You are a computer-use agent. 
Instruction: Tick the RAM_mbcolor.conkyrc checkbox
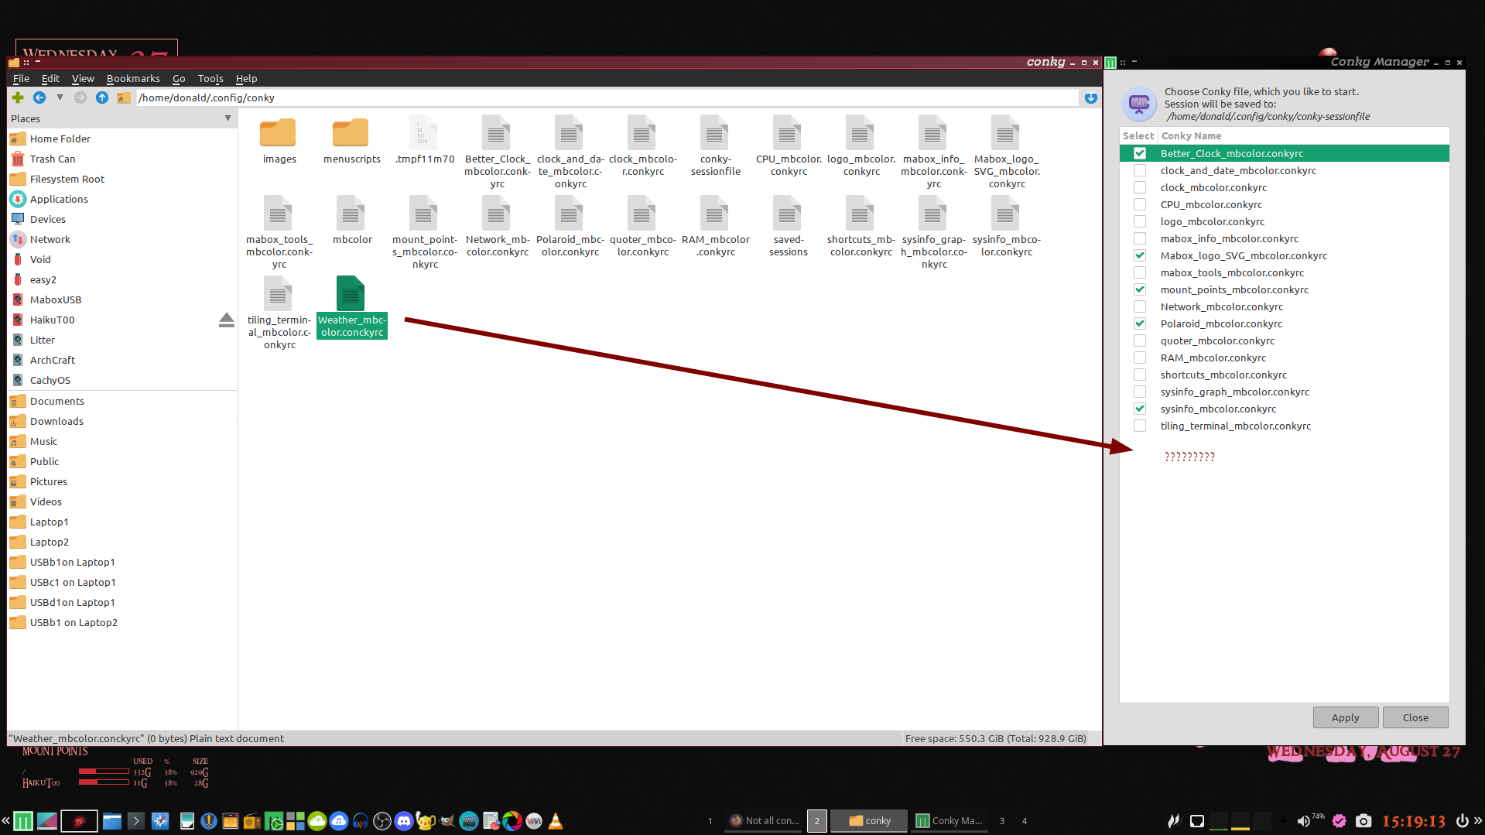coord(1140,358)
